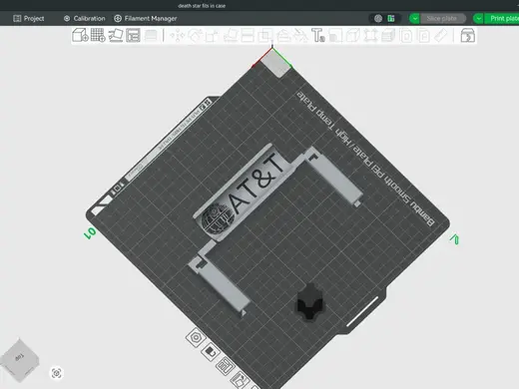This screenshot has height=389, width=519.
Task: Open the Project tab
Action: click(29, 18)
